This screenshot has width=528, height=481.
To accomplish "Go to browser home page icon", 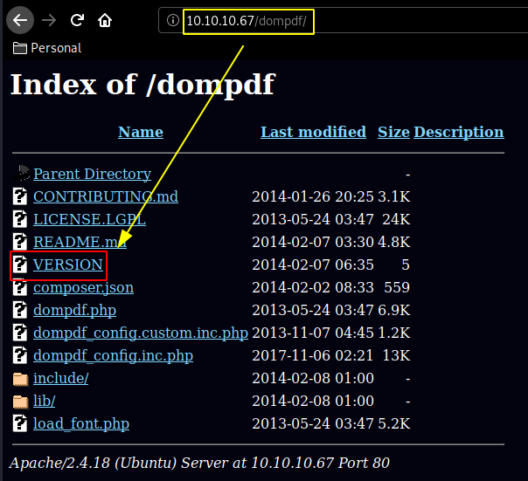I will tap(105, 19).
